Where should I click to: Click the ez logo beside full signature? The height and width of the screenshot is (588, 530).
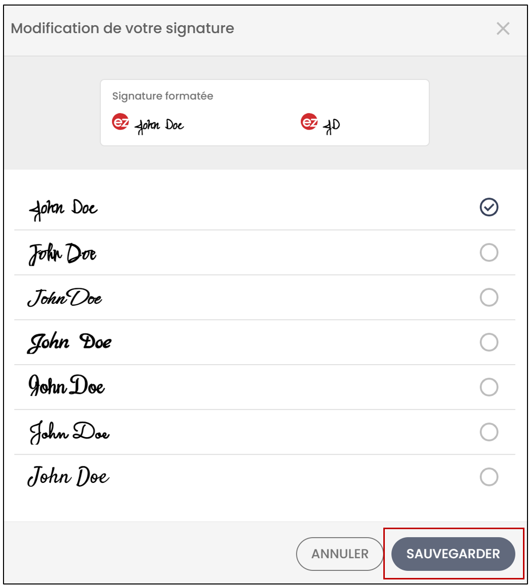[120, 122]
